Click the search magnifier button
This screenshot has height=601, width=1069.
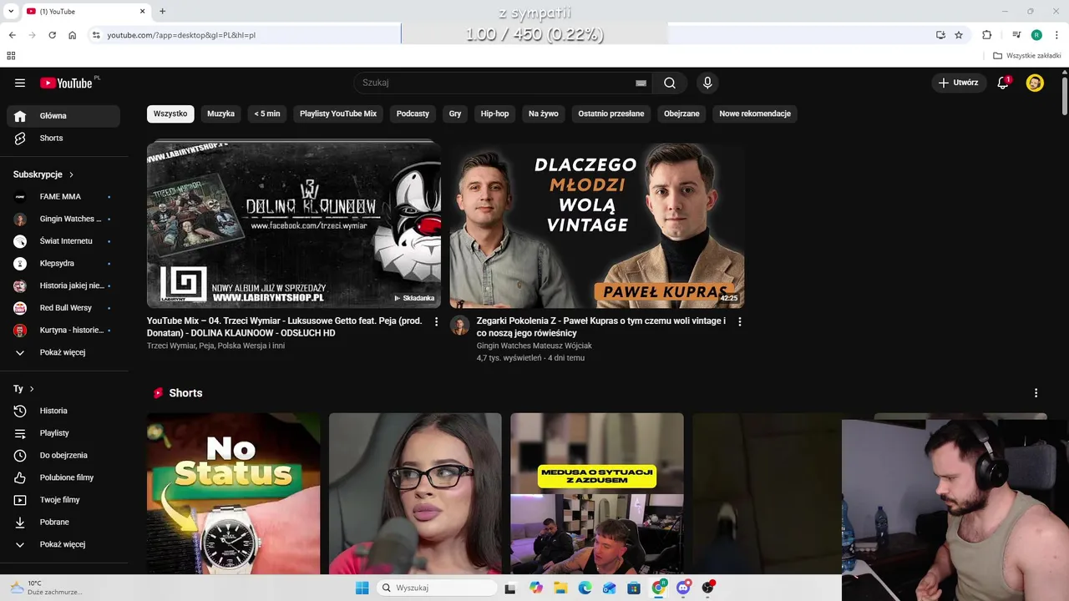point(670,83)
